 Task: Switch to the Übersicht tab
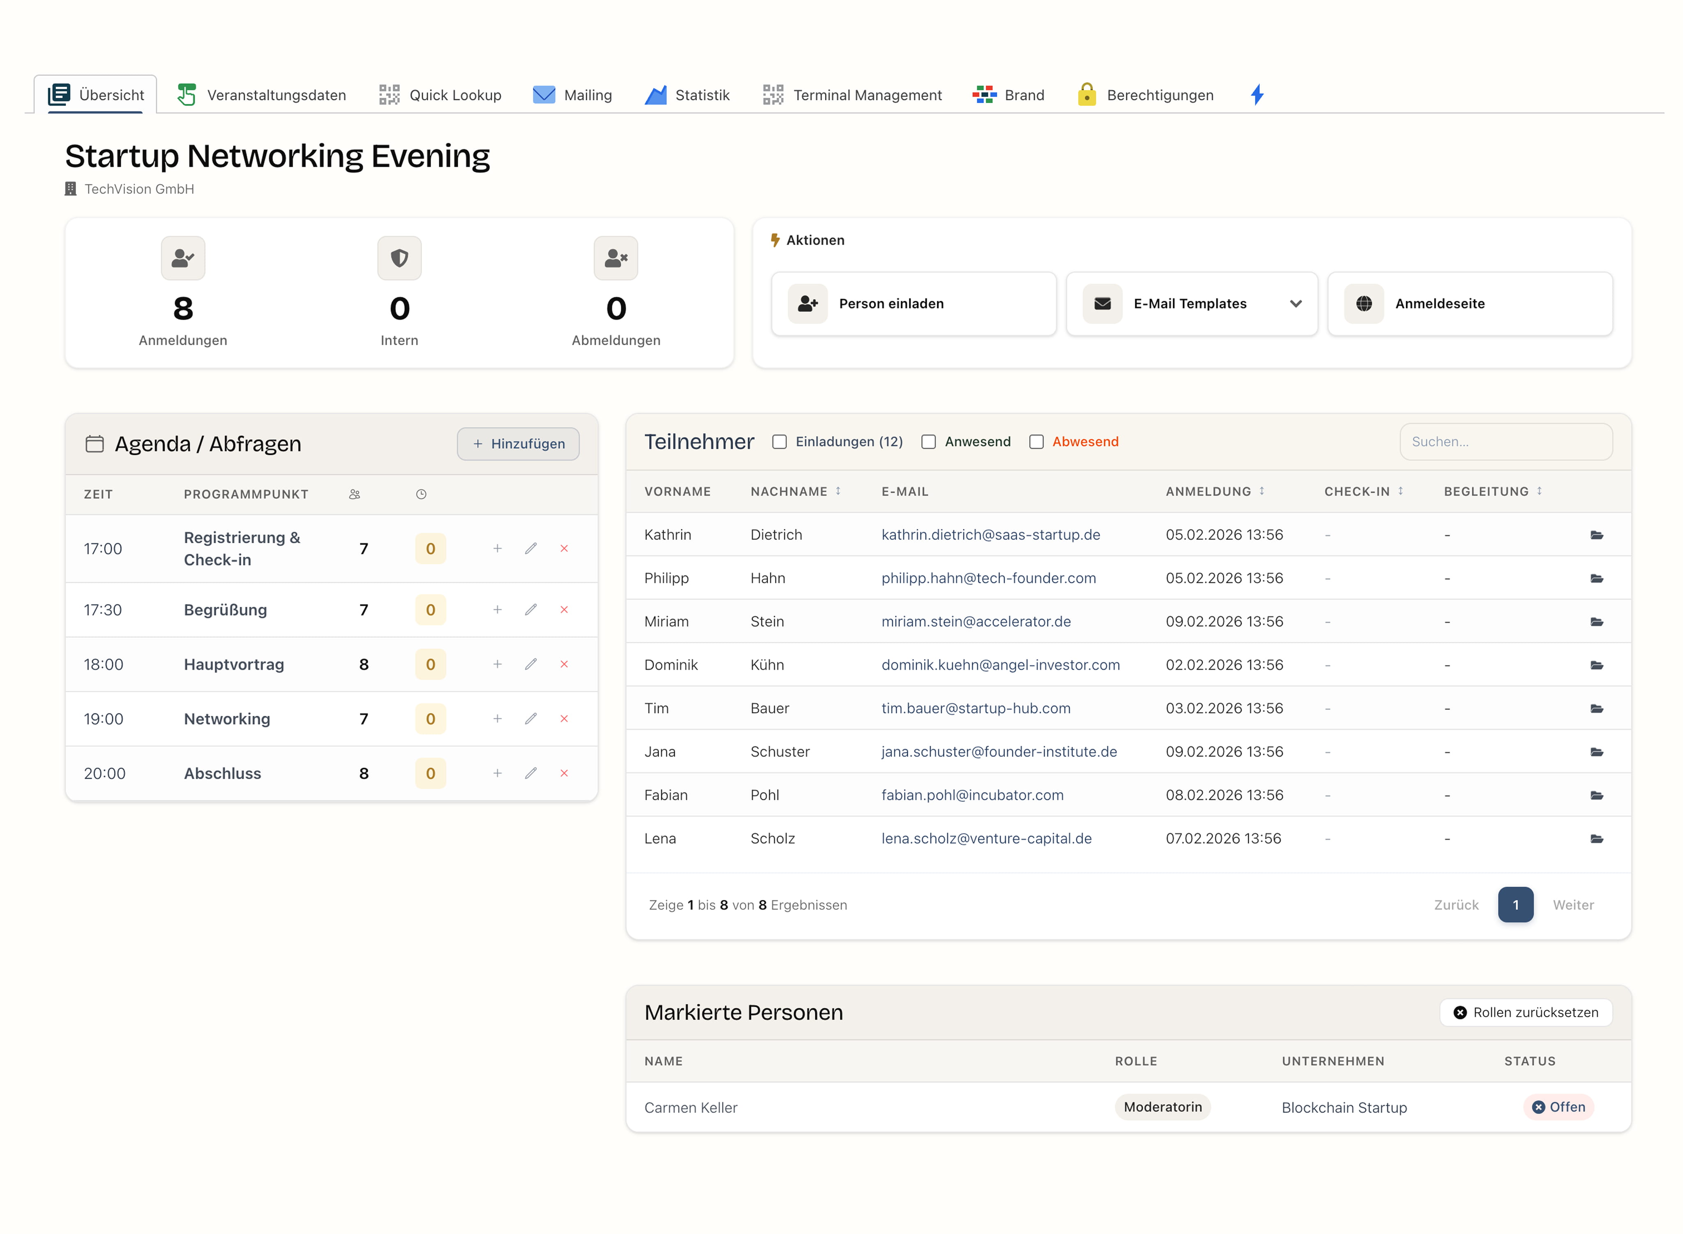96,95
